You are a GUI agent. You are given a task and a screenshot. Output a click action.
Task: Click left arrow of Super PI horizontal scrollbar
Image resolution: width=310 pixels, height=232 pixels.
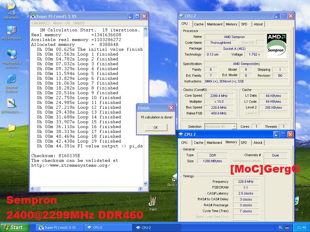pos(33,189)
